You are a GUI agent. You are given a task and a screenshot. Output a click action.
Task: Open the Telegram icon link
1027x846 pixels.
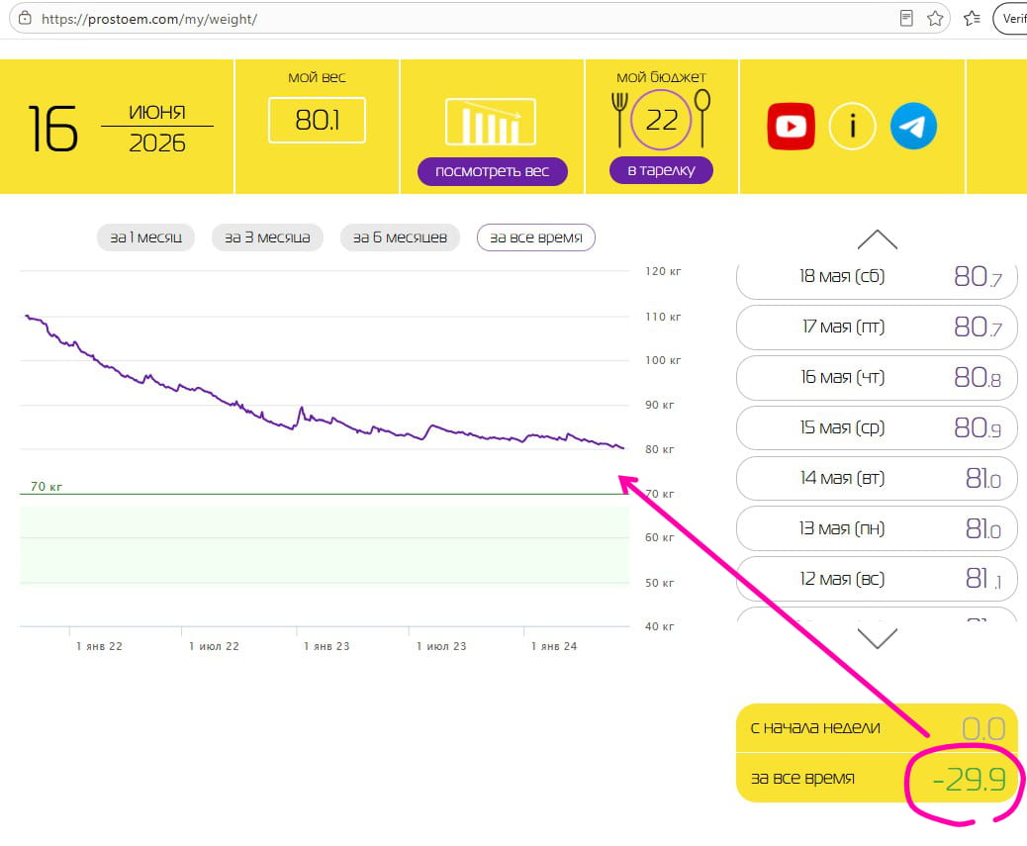point(913,127)
